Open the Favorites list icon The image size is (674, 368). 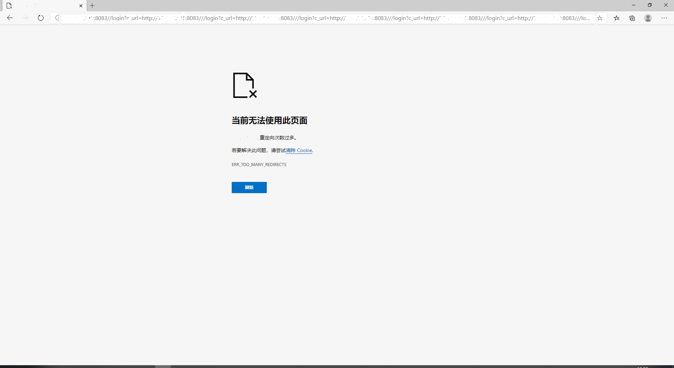point(617,18)
